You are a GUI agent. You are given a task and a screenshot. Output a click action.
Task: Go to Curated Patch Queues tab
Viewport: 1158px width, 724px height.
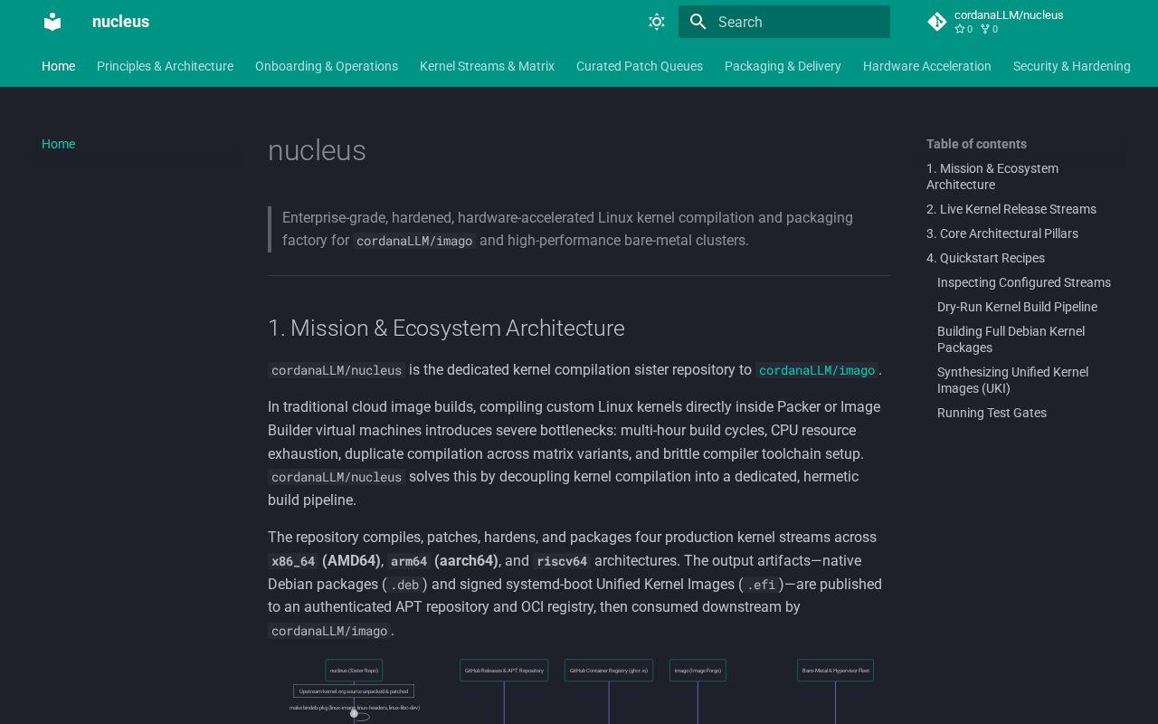pos(640,66)
